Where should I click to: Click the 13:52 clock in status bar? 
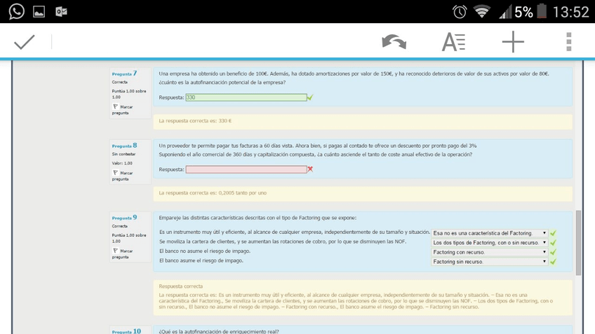tap(570, 12)
